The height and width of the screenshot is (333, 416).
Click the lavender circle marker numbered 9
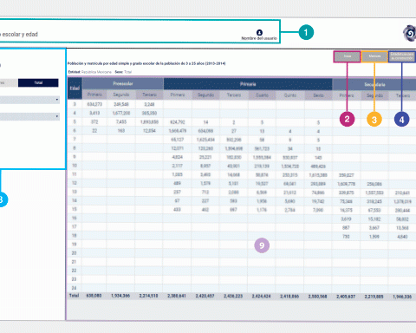click(262, 245)
